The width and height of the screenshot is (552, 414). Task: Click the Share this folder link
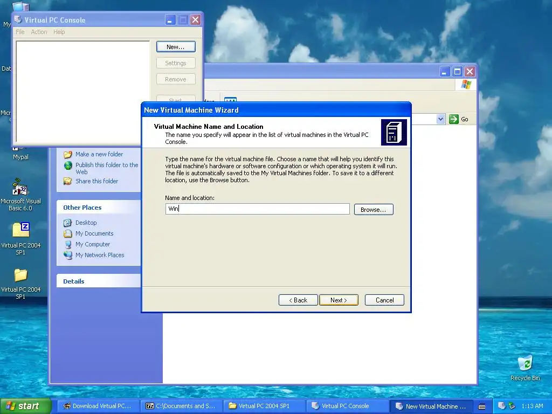point(96,181)
